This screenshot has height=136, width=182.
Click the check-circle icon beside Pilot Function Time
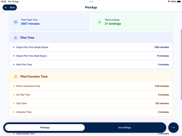16,76
